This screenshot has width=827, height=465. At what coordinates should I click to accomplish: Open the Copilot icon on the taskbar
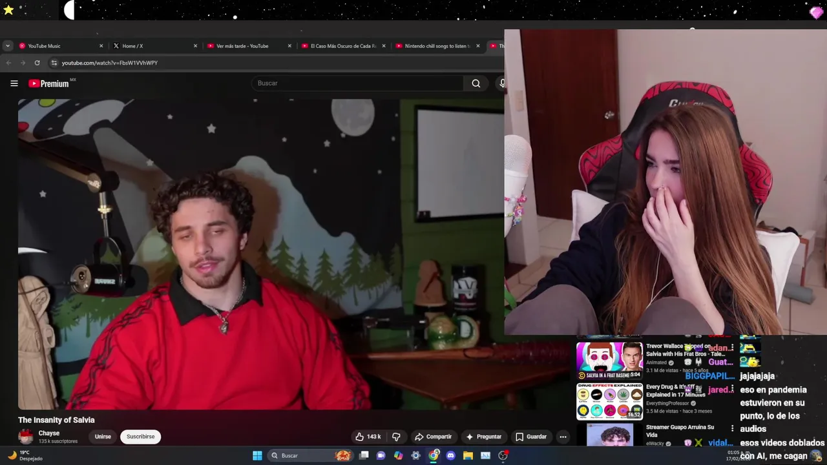[x=398, y=455]
